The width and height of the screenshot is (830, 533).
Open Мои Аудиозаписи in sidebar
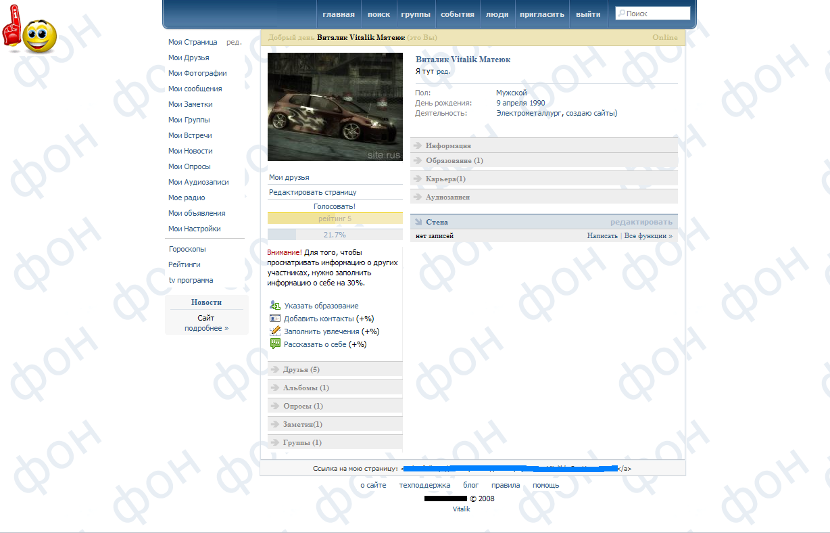[x=199, y=182]
